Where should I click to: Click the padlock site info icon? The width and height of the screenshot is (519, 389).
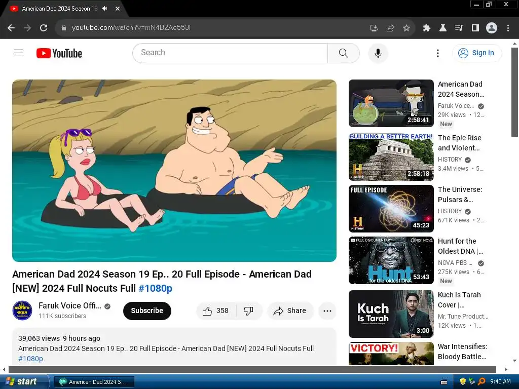64,28
